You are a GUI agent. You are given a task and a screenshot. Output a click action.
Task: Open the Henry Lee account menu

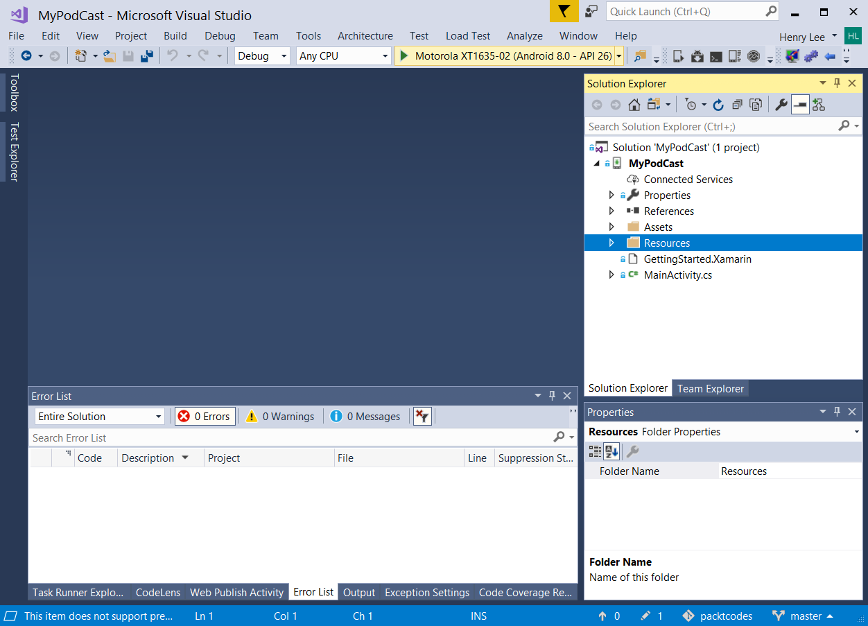pyautogui.click(x=808, y=37)
